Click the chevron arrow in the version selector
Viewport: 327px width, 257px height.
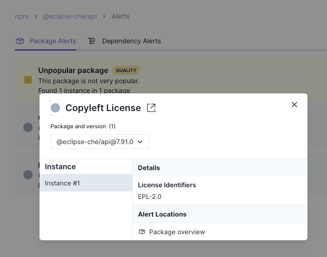pyautogui.click(x=140, y=142)
